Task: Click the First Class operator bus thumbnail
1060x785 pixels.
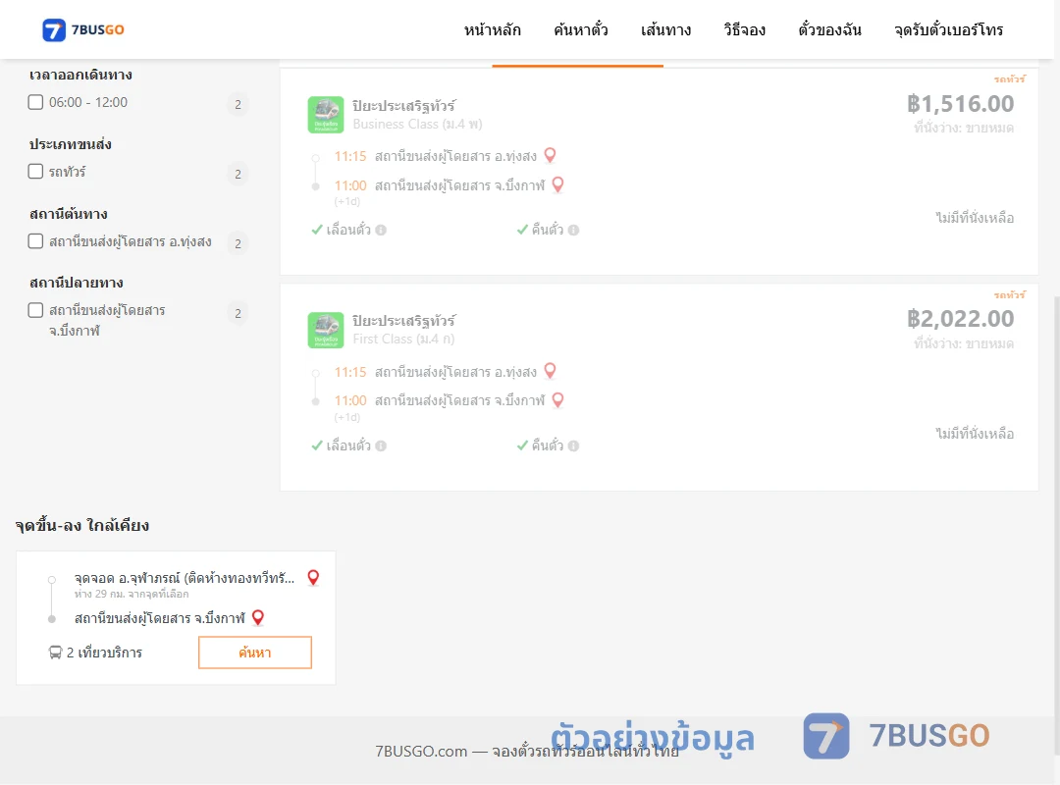Action: [326, 330]
